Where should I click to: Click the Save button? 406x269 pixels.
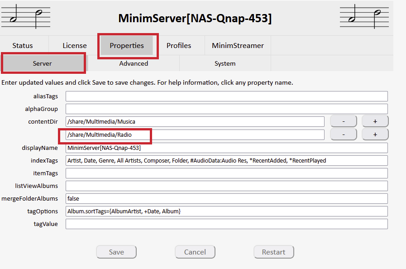coord(116,252)
